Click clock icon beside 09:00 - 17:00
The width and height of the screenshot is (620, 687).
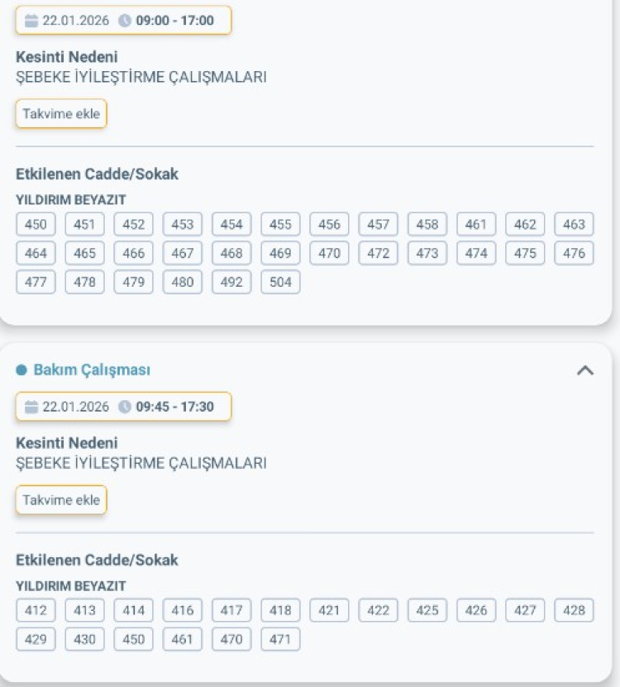125,21
